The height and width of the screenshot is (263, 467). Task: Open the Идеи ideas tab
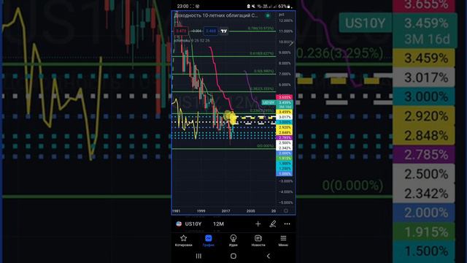tap(233, 240)
